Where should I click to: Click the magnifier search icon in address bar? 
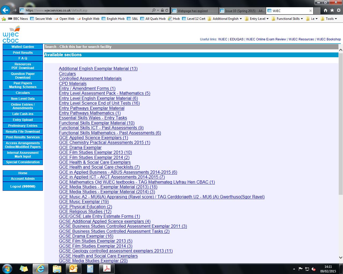tap(154, 10)
